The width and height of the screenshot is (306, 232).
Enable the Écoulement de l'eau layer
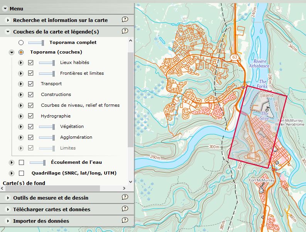[21, 163]
